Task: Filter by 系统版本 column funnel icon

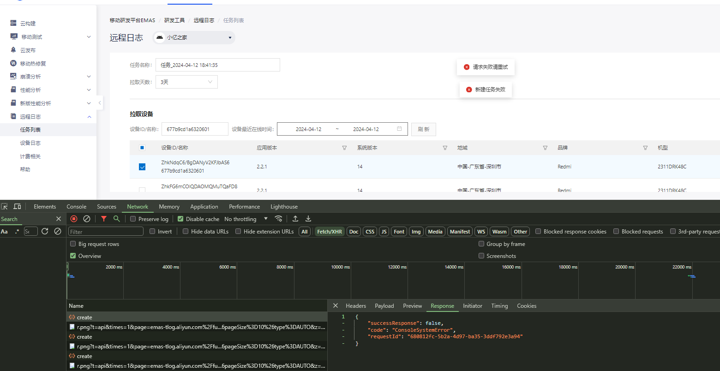Action: 445,148
